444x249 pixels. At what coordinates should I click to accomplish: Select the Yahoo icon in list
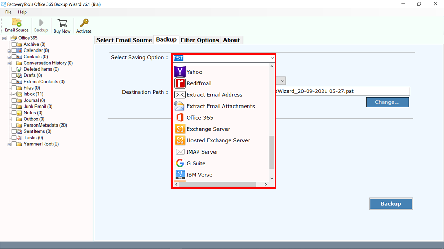point(180,72)
